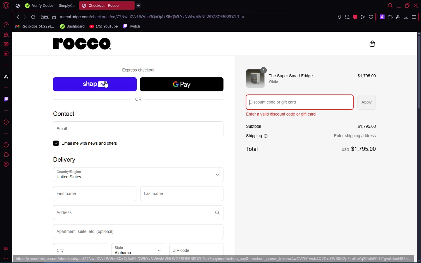Open extensions puzzle icon in toolbar
The image size is (421, 263).
click(390, 17)
